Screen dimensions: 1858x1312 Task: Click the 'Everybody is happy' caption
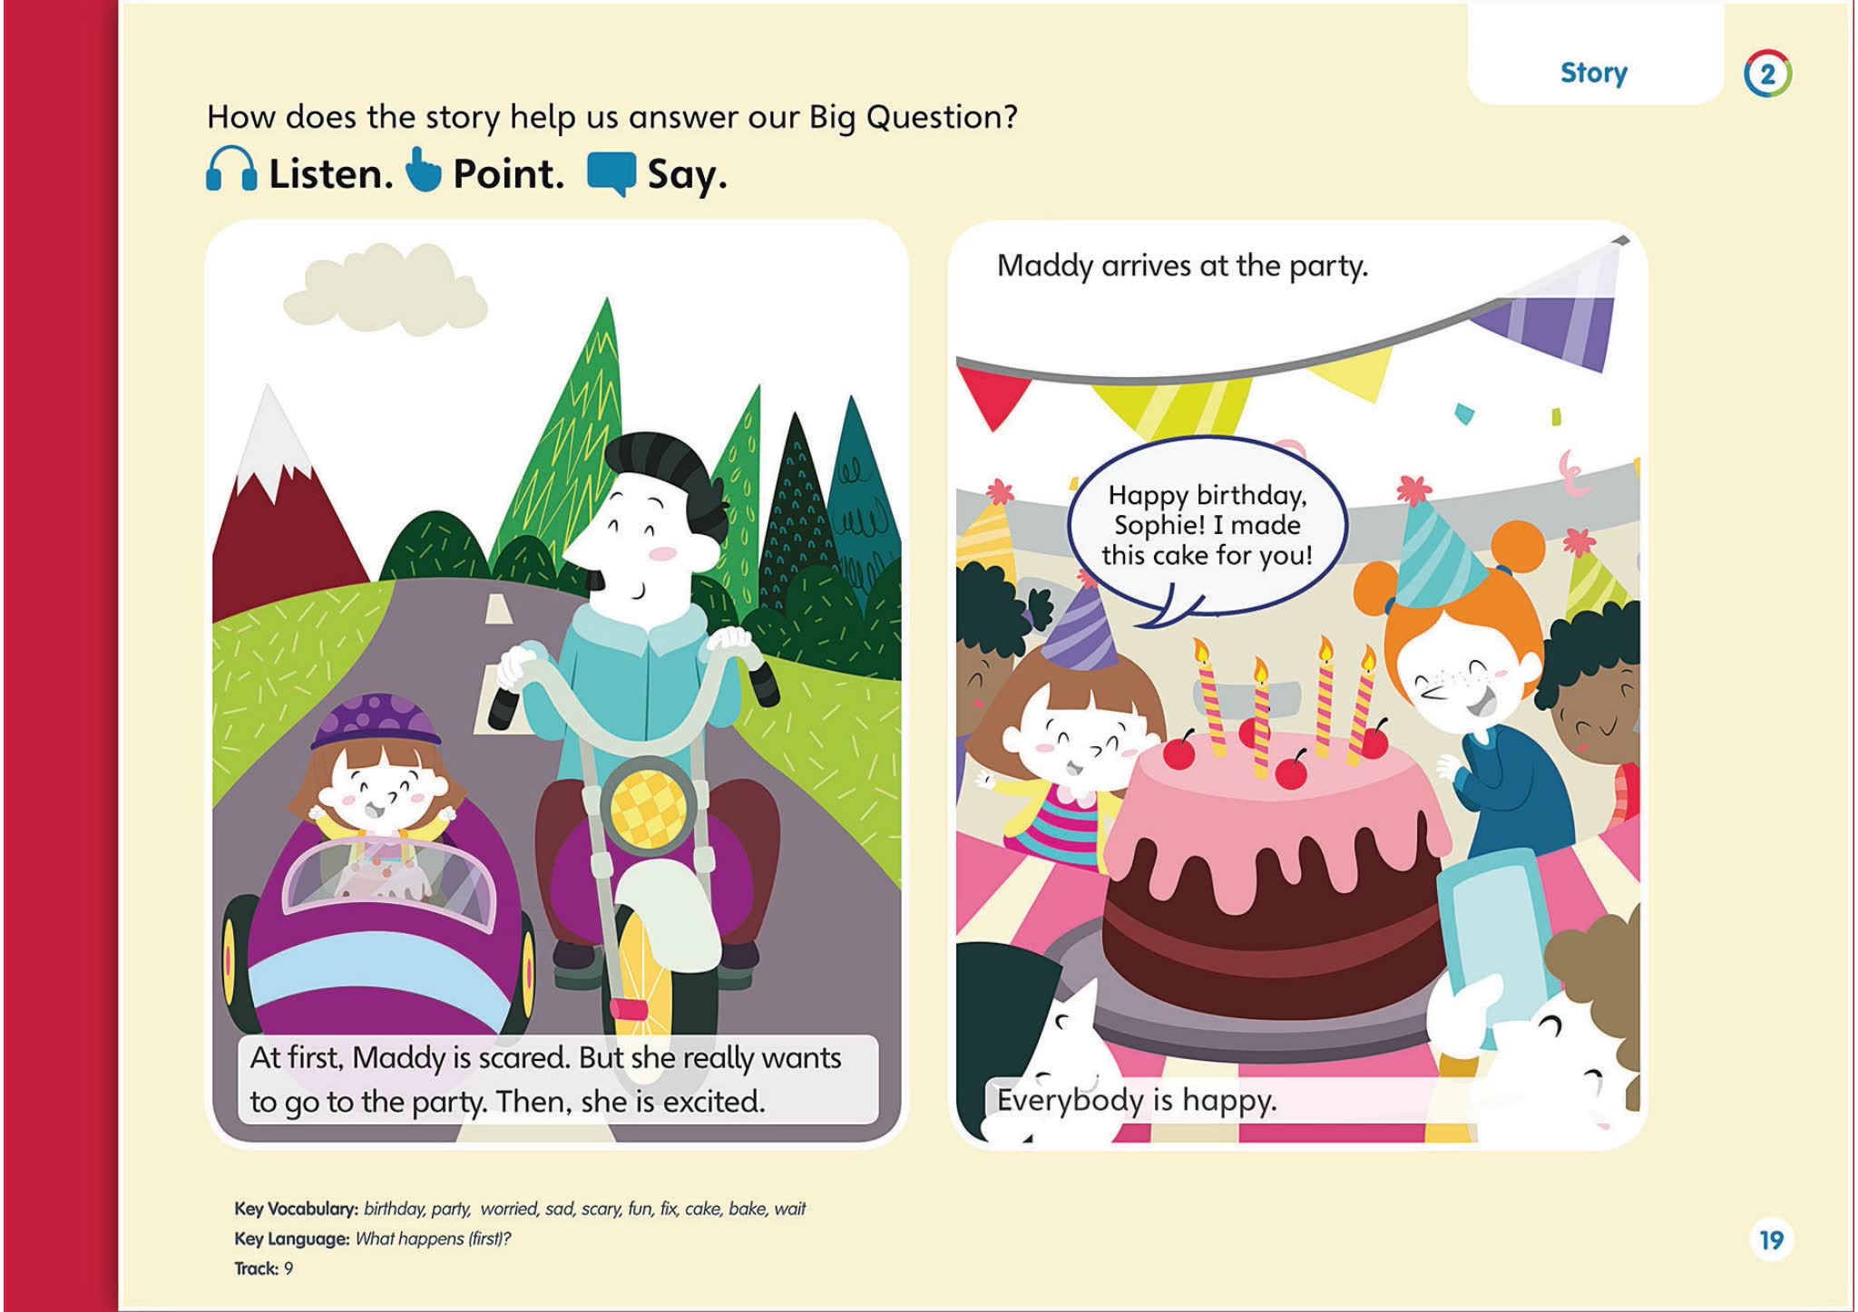coord(1137,1100)
